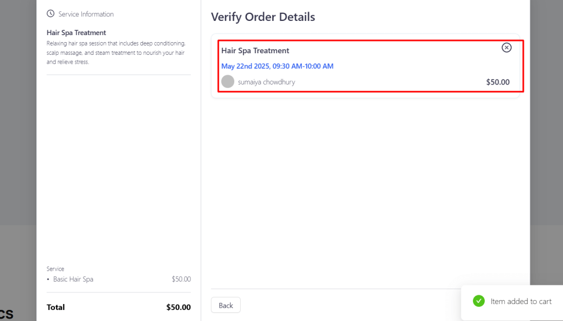Click the bold $50.00 total amount
Screen dimensions: 563x321
pyautogui.click(x=179, y=307)
